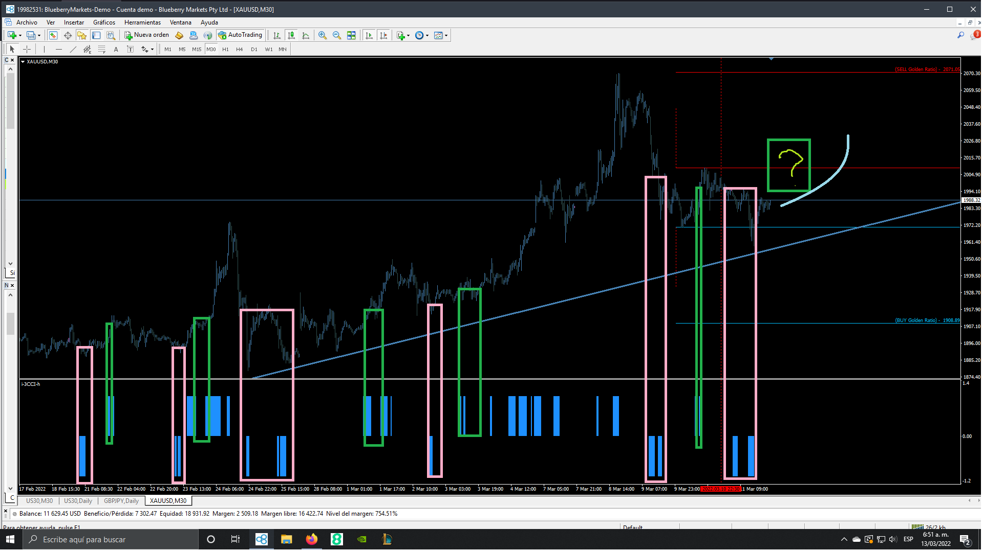Switch to the GBPJPY,Daily chart tab
The width and height of the screenshot is (983, 552).
(x=121, y=501)
